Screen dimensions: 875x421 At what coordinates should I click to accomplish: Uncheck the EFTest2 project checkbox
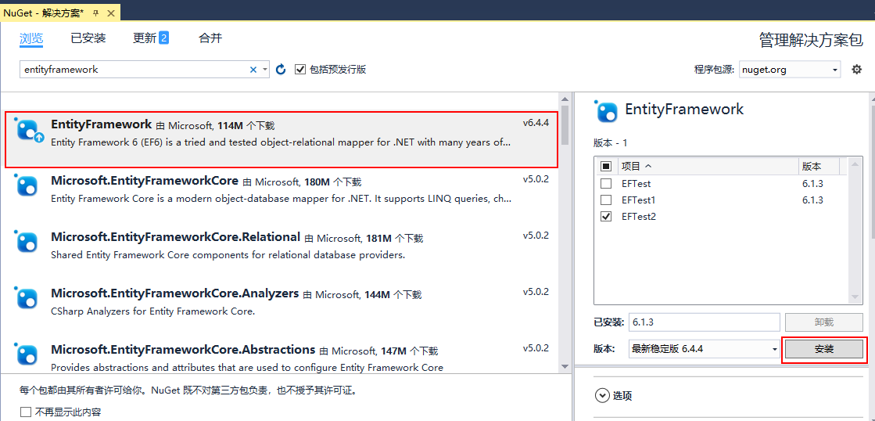click(x=605, y=217)
